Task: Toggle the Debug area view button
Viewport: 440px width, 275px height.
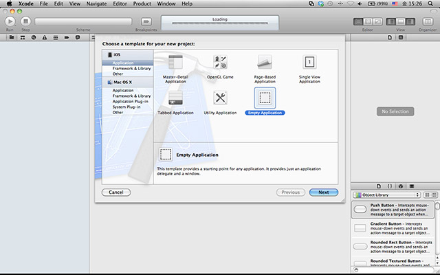Action: click(401, 21)
